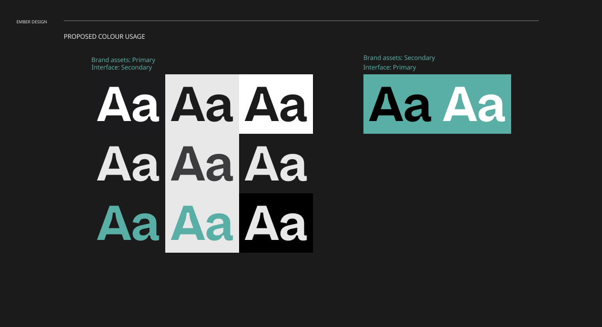Select white Aa sample on dark background

click(x=128, y=104)
